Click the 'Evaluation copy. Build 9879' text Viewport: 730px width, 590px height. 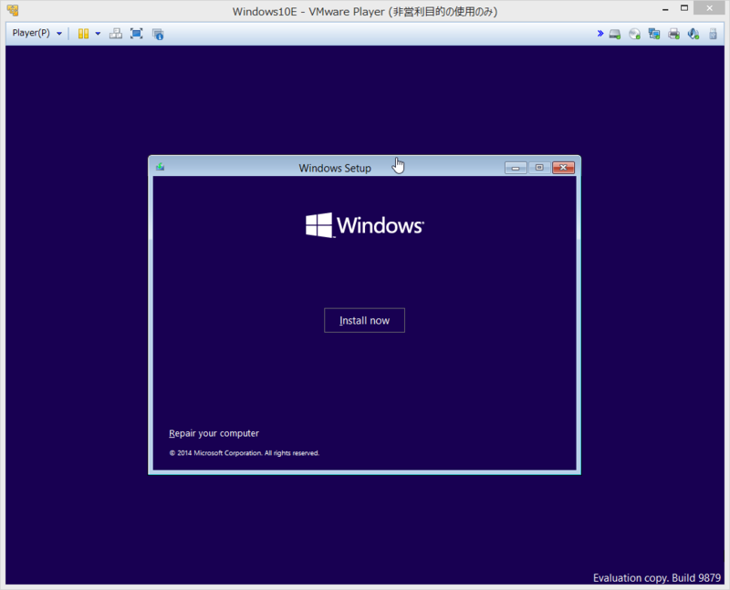pyautogui.click(x=656, y=578)
